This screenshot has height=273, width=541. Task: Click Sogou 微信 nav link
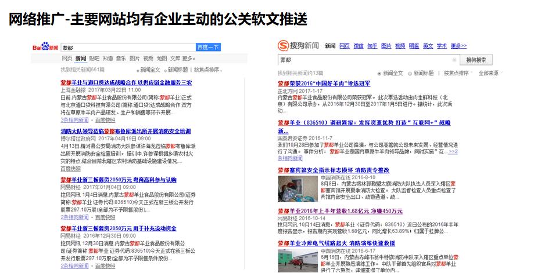359,46
